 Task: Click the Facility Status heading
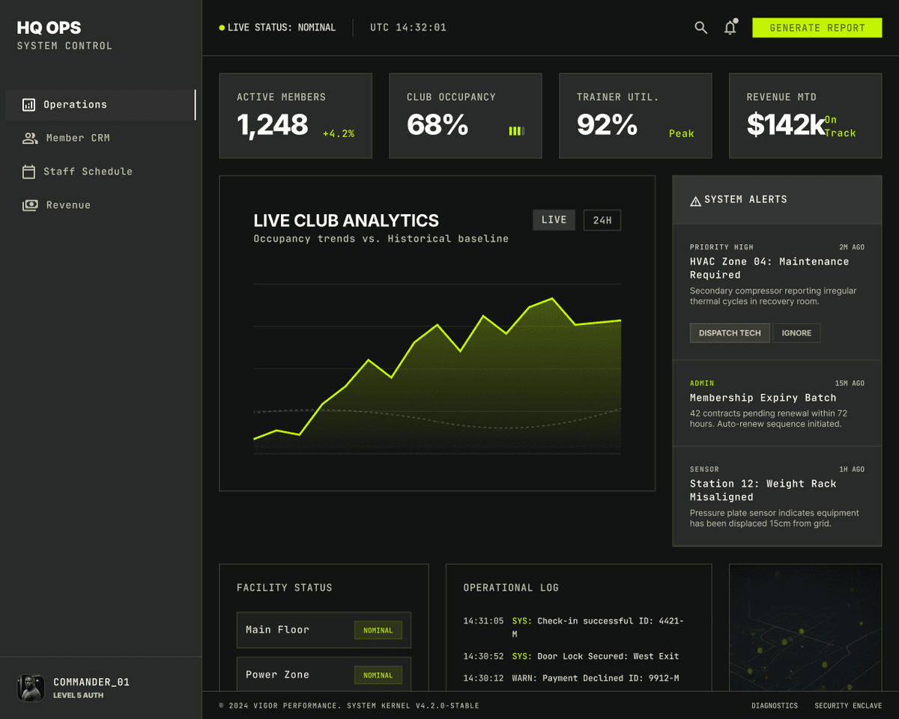tap(284, 588)
